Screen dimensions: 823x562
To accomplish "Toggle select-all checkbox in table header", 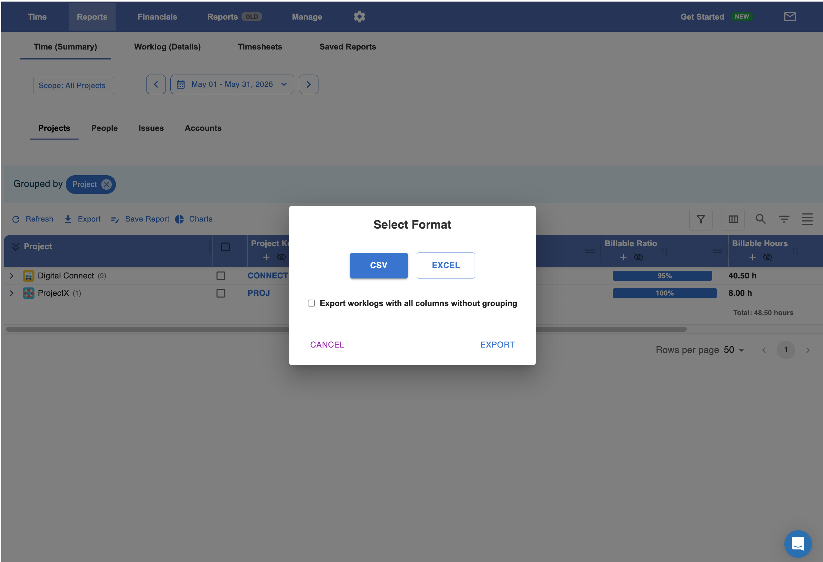I will 225,247.
